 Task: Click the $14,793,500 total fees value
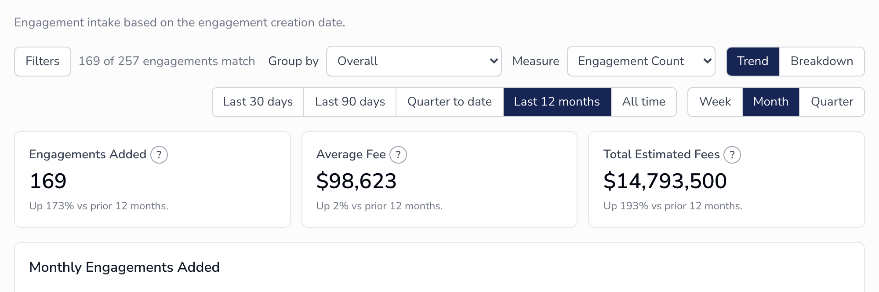click(x=665, y=181)
